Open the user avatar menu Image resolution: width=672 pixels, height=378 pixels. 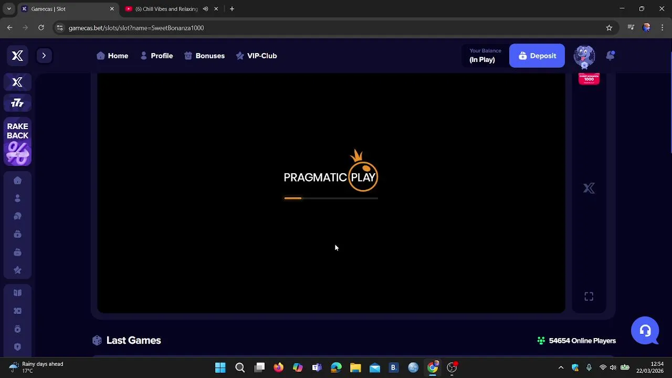click(x=584, y=57)
